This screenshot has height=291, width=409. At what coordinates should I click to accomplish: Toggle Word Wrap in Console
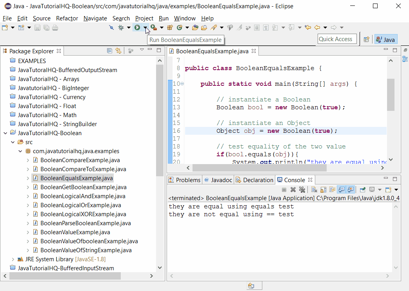coord(332,190)
